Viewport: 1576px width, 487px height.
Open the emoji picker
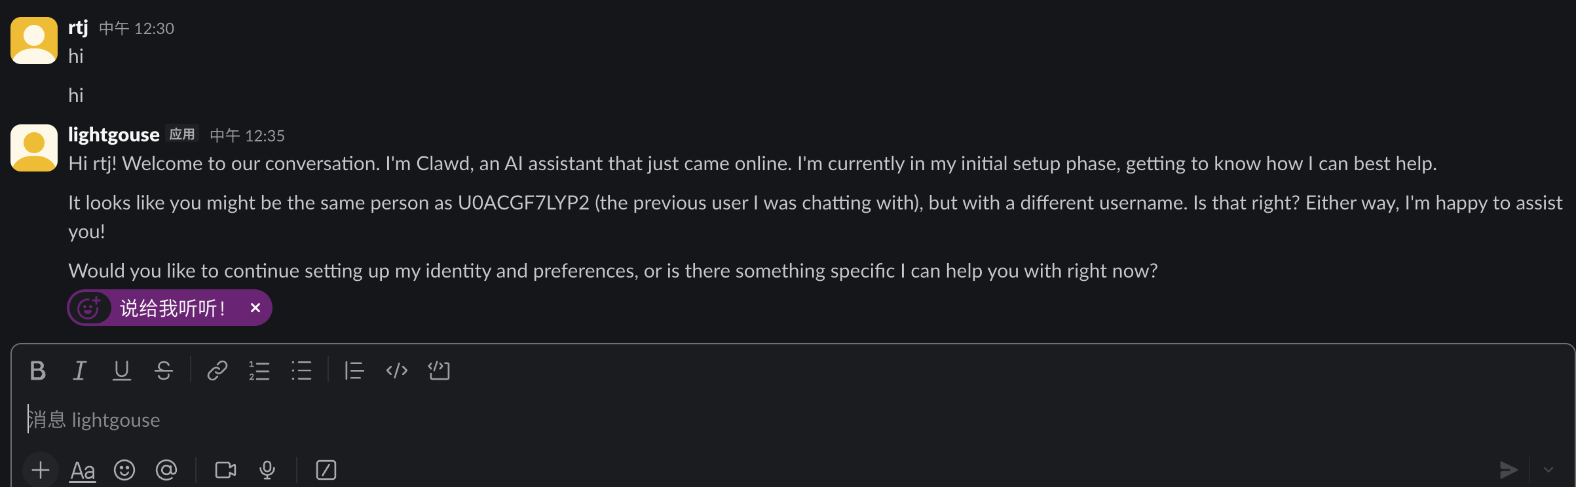tap(124, 470)
